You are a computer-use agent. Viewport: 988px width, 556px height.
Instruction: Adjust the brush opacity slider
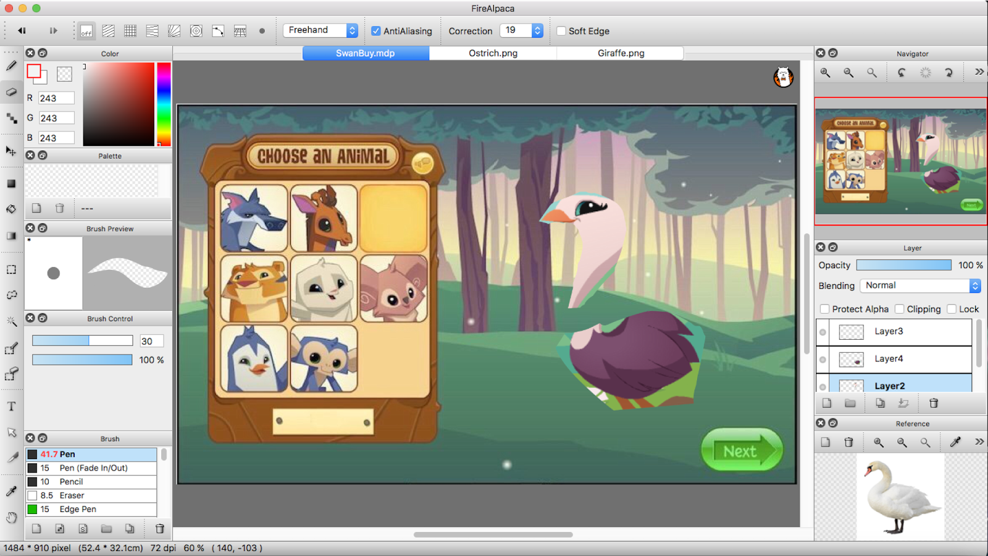tap(83, 360)
